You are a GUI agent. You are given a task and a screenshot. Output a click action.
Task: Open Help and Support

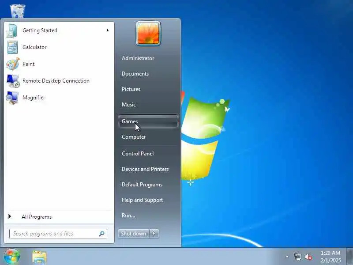(142, 200)
